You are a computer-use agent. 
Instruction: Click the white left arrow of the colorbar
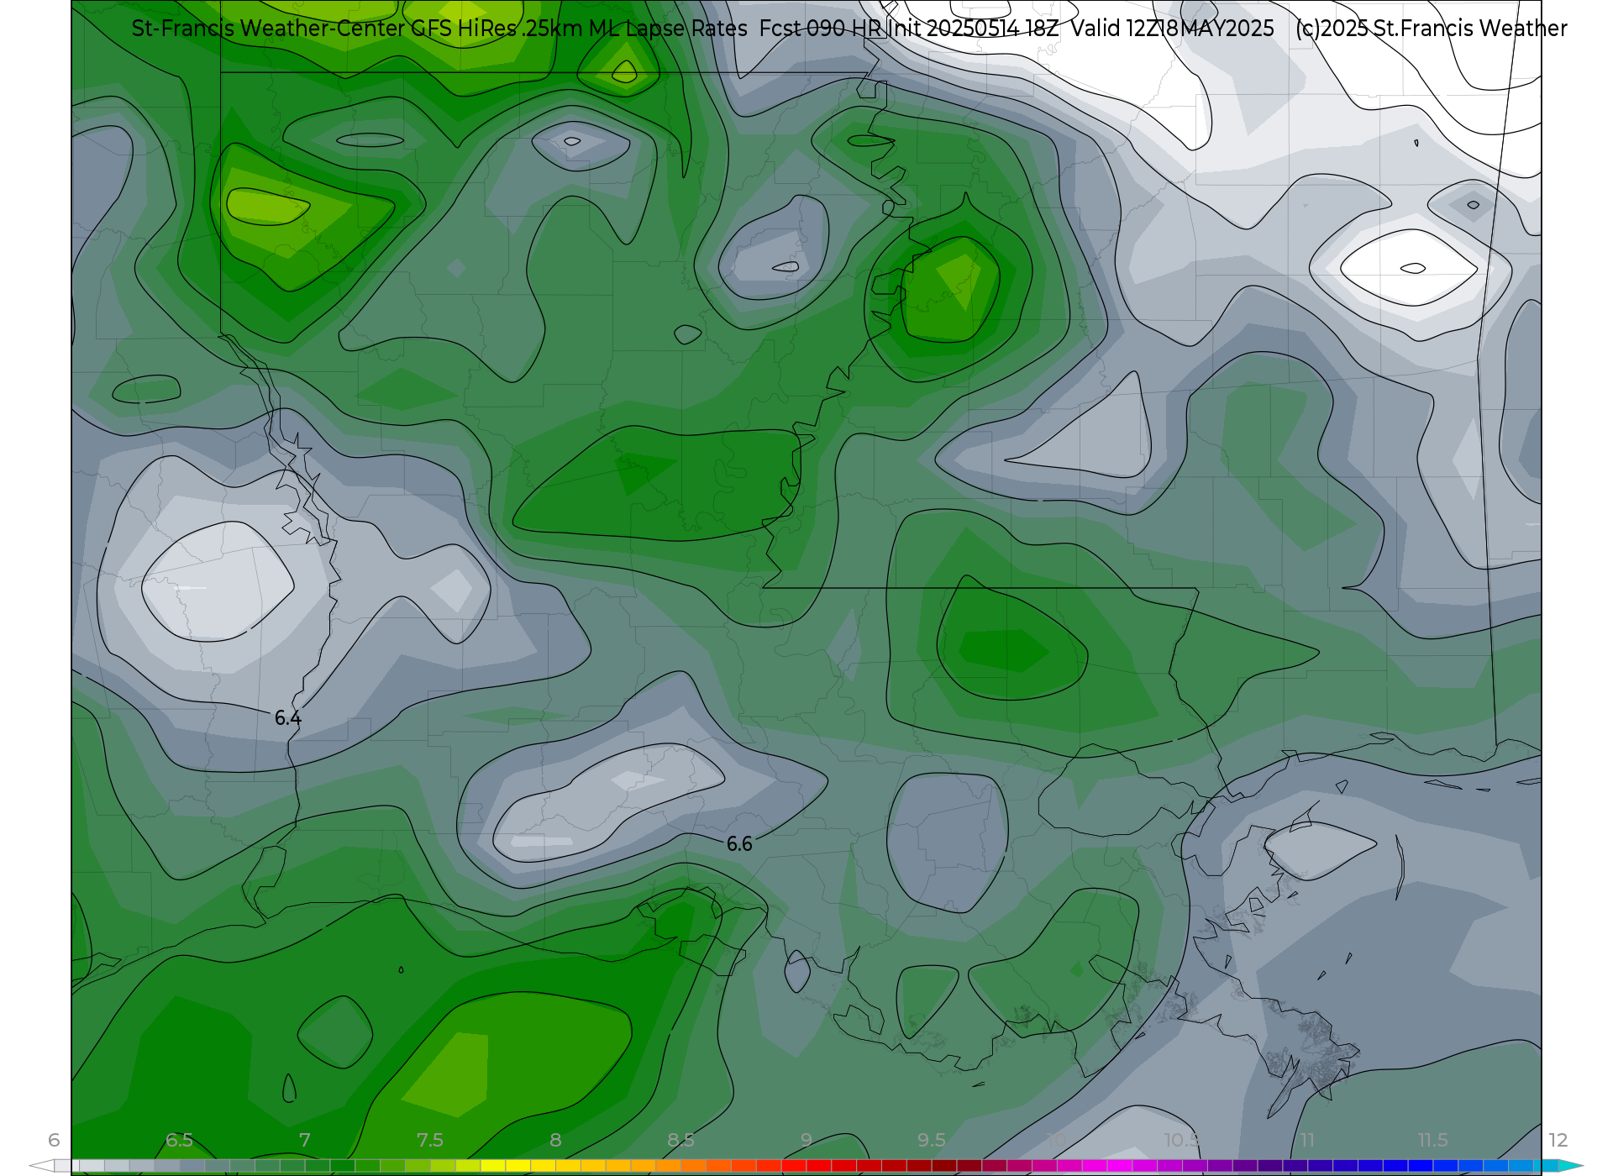coord(42,1166)
